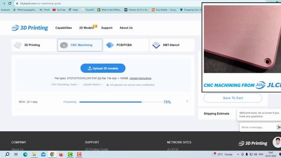Image resolution: width=281 pixels, height=158 pixels.
Task: Open Task View on the taskbar
Action: click(x=16, y=154)
